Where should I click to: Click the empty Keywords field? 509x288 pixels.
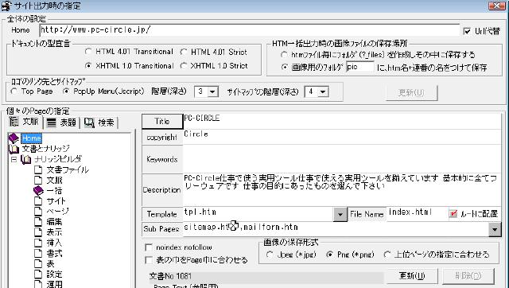coord(342,159)
